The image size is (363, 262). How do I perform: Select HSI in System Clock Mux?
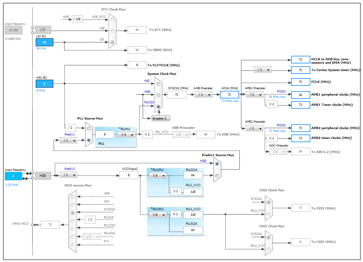pos(158,84)
